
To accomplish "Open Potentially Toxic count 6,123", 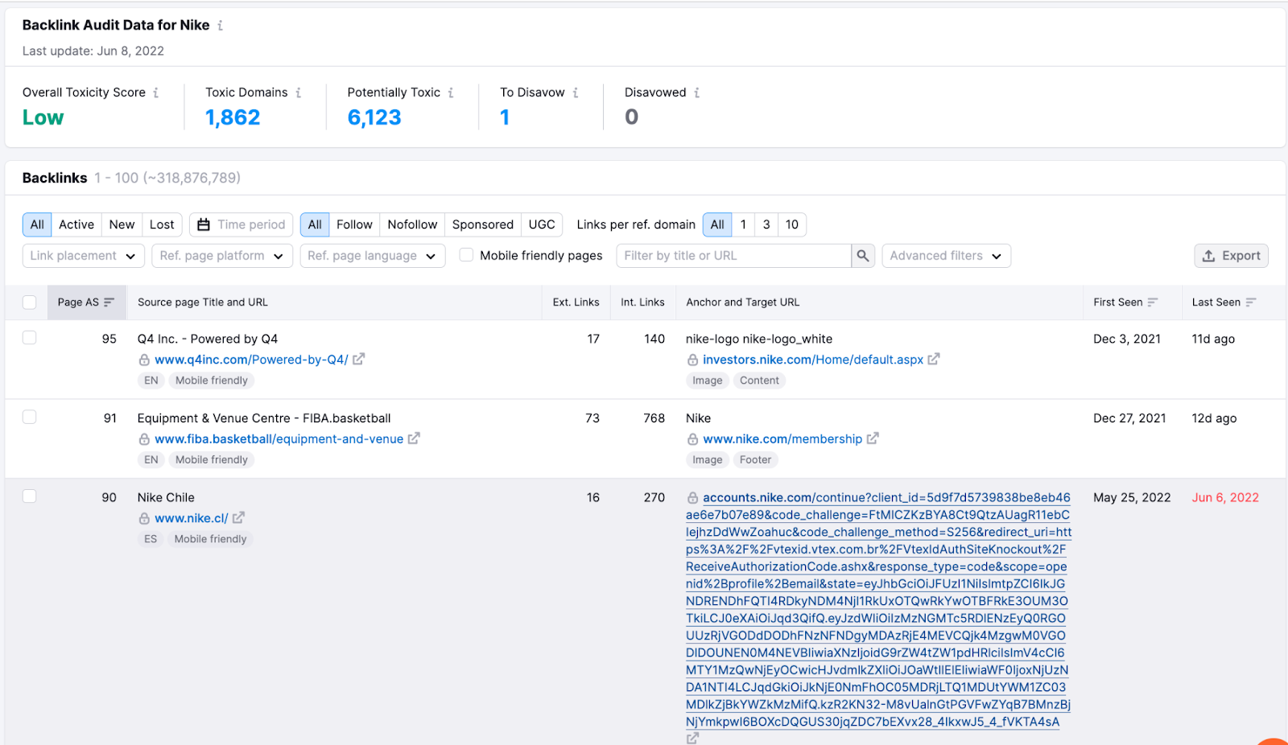I will 374,117.
